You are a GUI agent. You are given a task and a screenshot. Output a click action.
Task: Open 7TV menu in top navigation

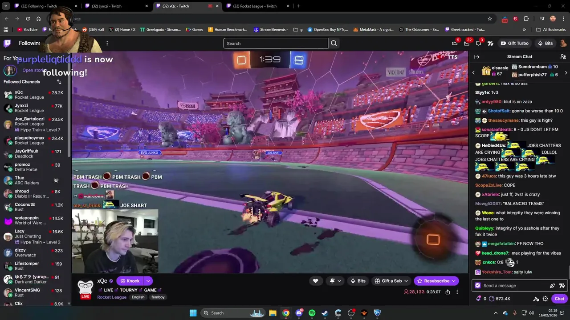coord(490,43)
